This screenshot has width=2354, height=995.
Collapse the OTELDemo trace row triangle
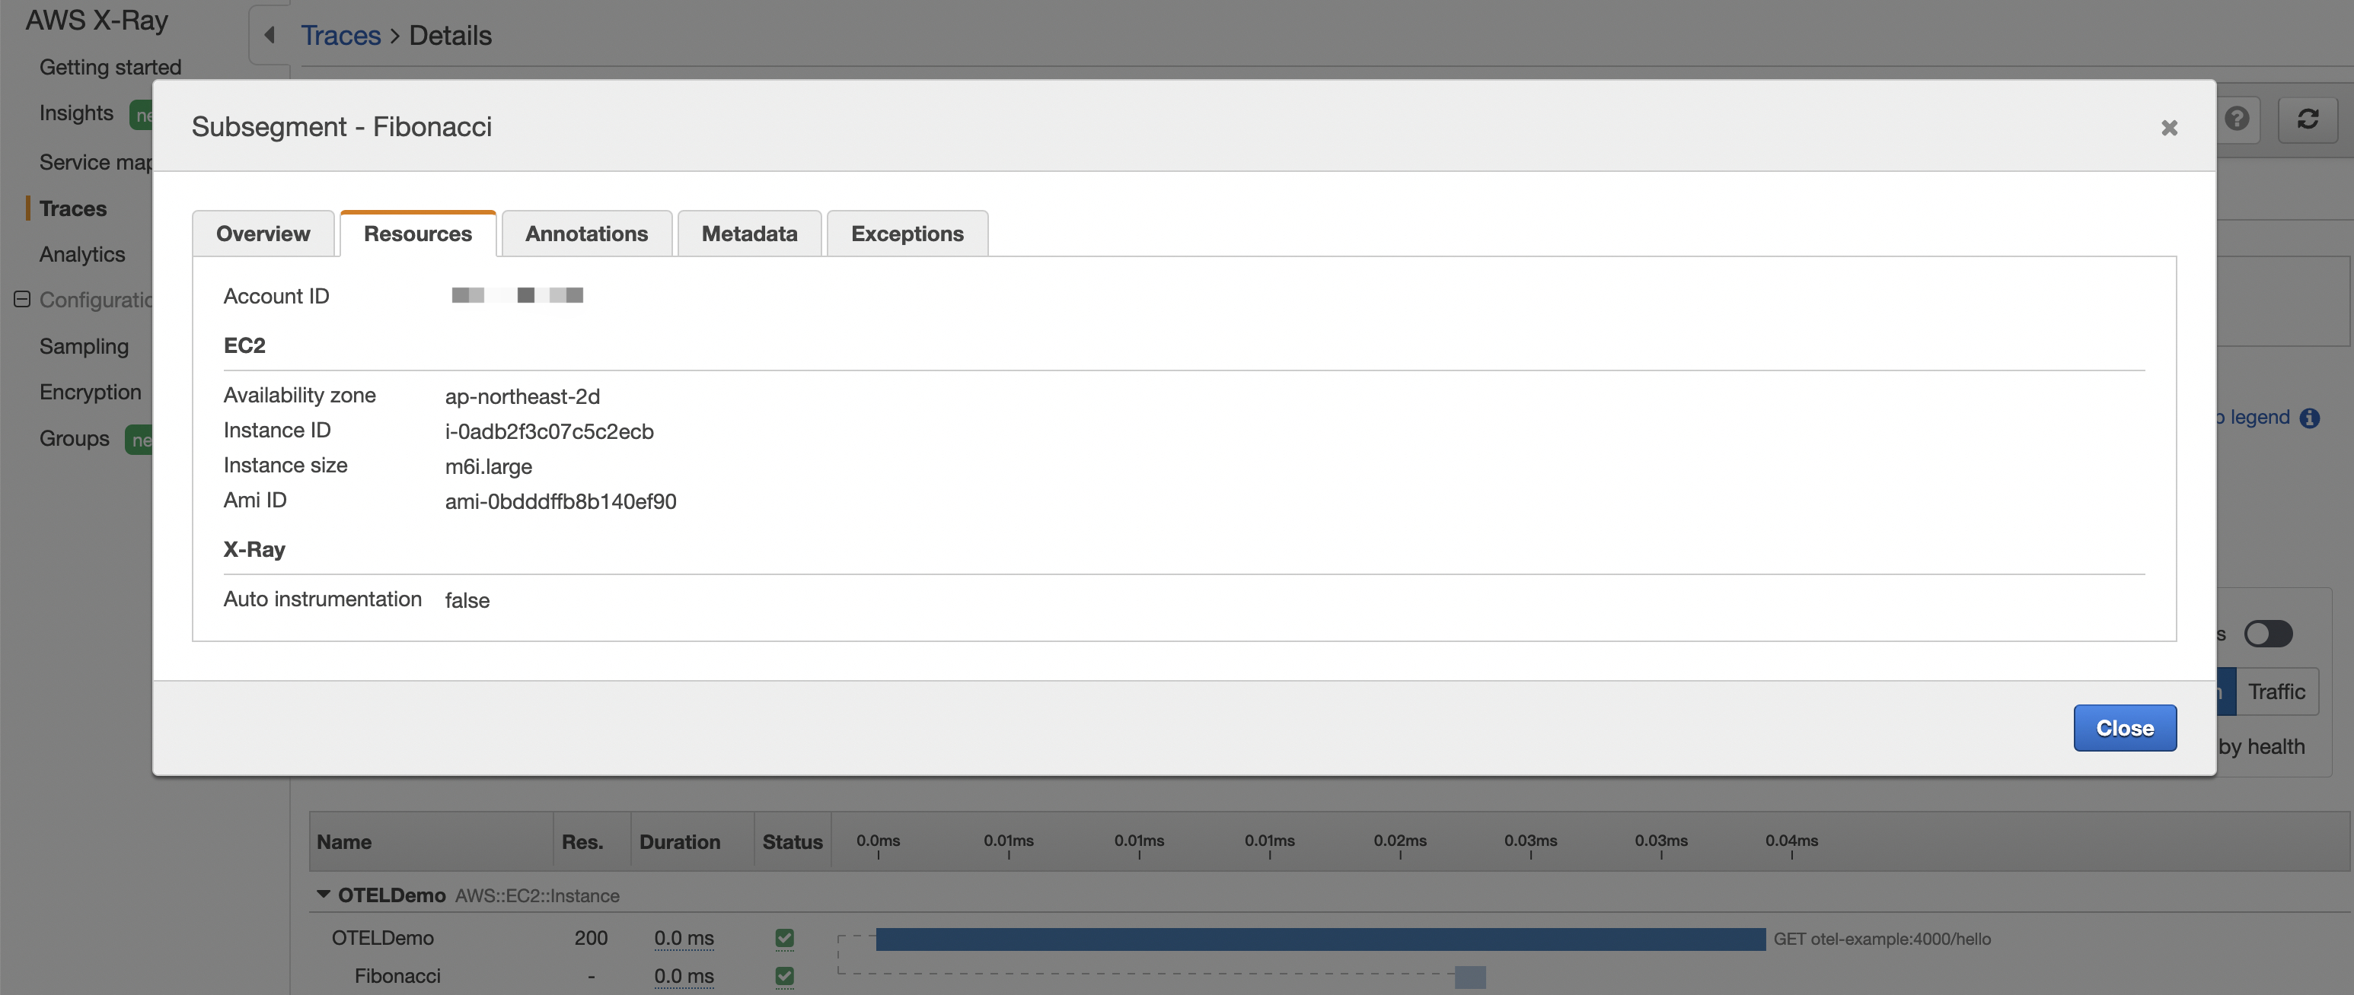(323, 894)
